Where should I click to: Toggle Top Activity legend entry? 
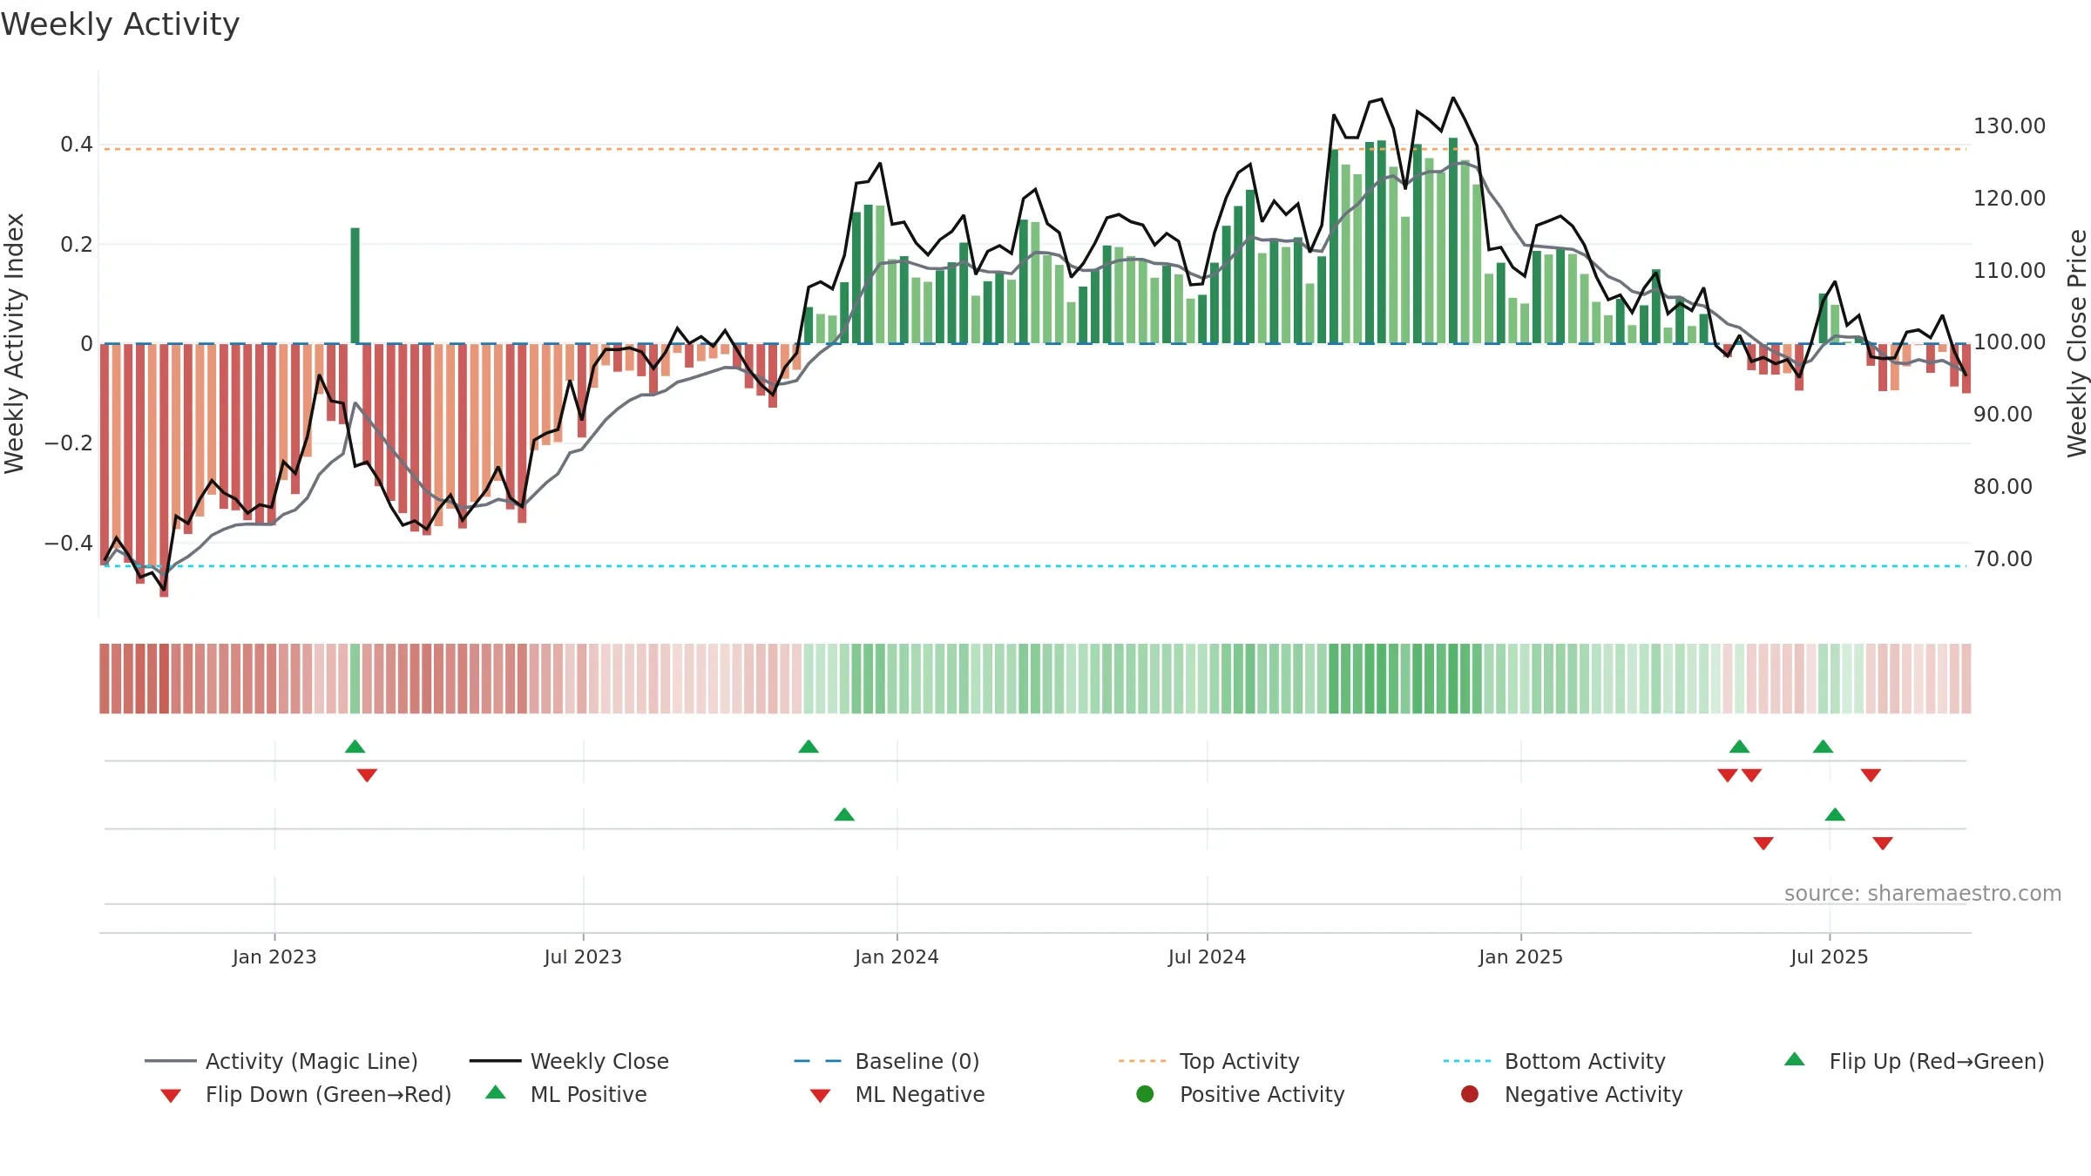click(x=1209, y=1061)
